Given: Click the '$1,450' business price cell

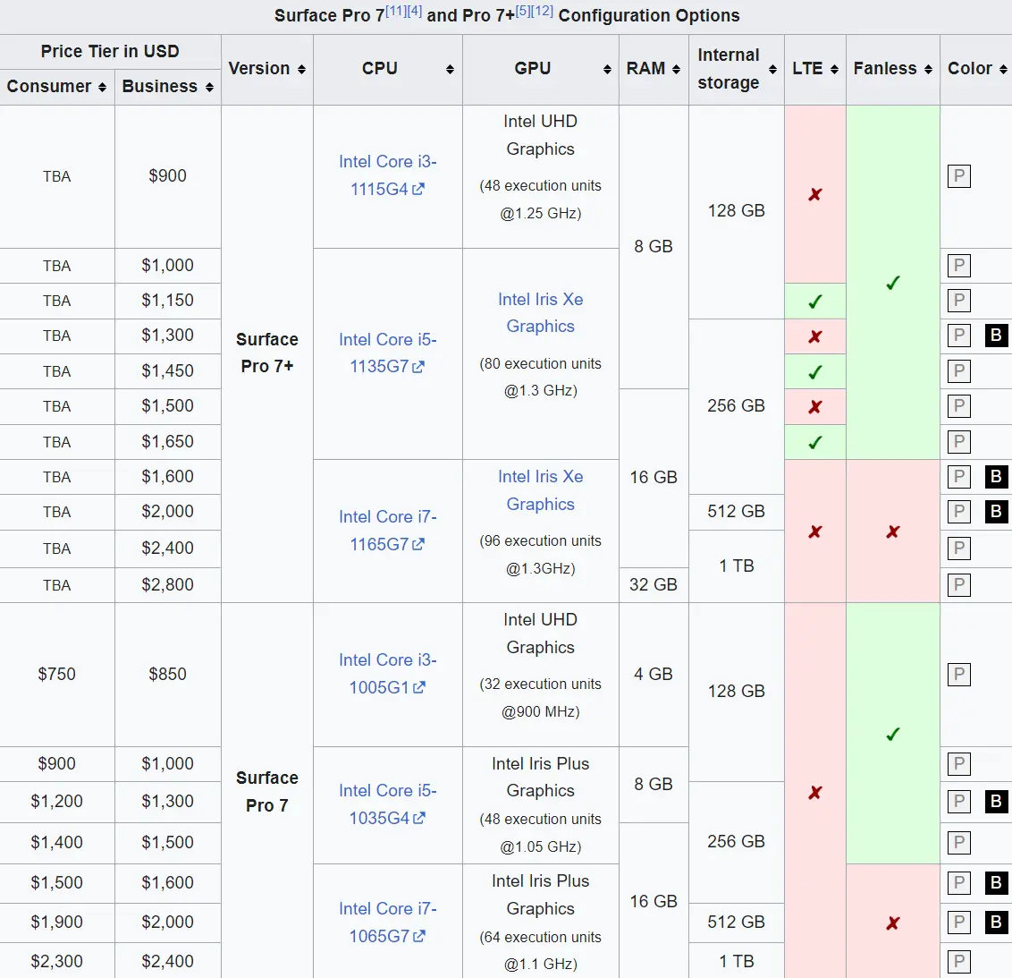Looking at the screenshot, I should tap(168, 370).
